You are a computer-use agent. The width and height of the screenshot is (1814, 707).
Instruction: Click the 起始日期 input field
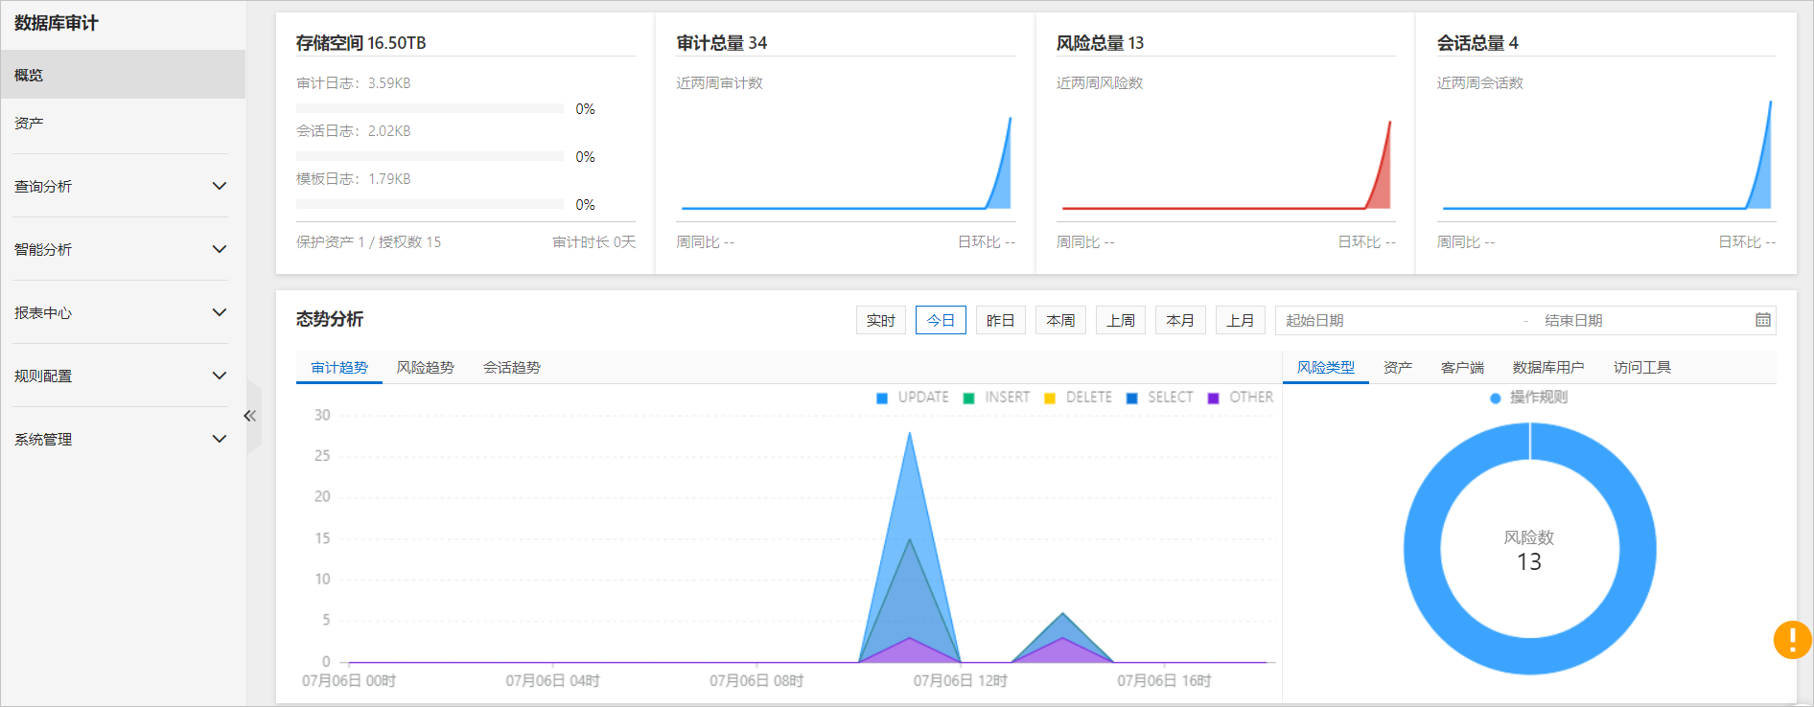pos(1400,320)
